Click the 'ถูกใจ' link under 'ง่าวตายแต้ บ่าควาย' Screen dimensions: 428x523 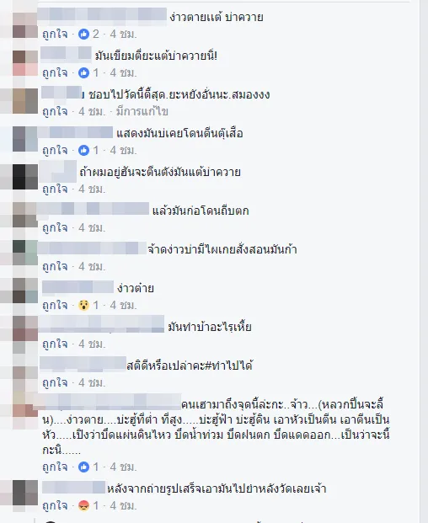(x=55, y=34)
